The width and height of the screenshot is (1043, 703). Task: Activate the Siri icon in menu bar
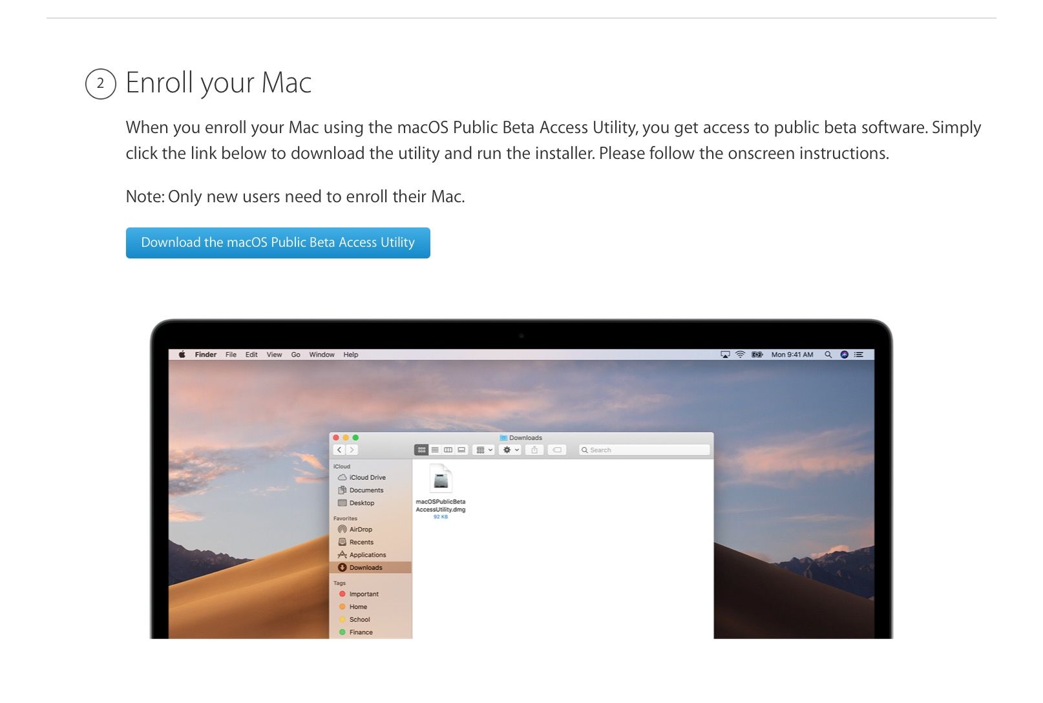point(844,355)
